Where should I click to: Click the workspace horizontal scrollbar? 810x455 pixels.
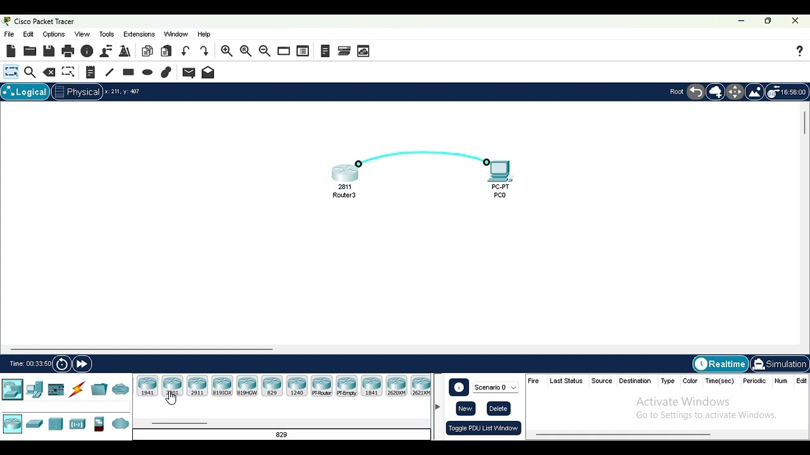(142, 349)
